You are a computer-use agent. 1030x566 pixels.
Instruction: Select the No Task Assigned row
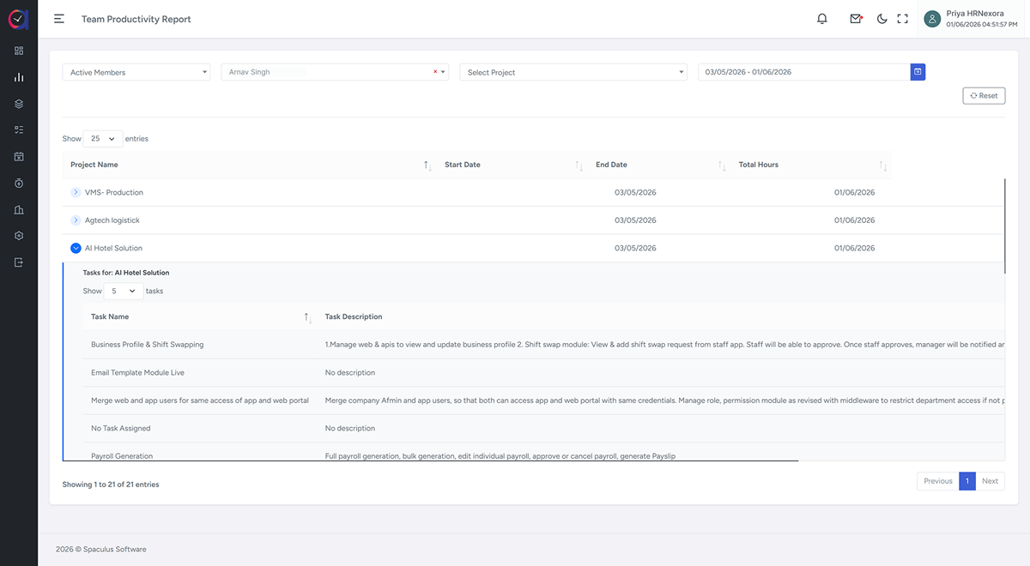[123, 429]
